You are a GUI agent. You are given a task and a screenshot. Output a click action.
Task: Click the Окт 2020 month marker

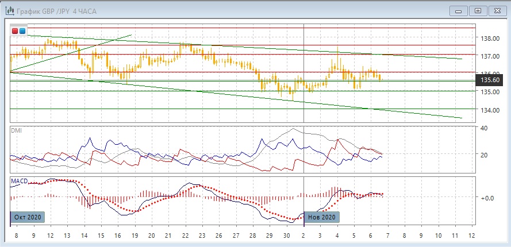tap(28, 217)
